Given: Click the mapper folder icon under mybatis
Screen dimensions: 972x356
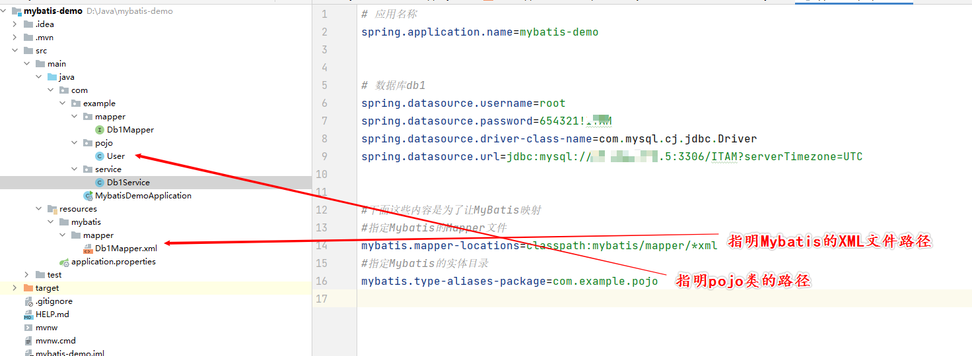Looking at the screenshot, I should (76, 235).
